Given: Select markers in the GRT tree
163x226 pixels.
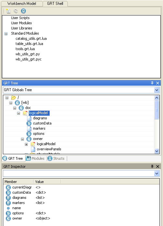Looking at the screenshot, I should 39,129.
